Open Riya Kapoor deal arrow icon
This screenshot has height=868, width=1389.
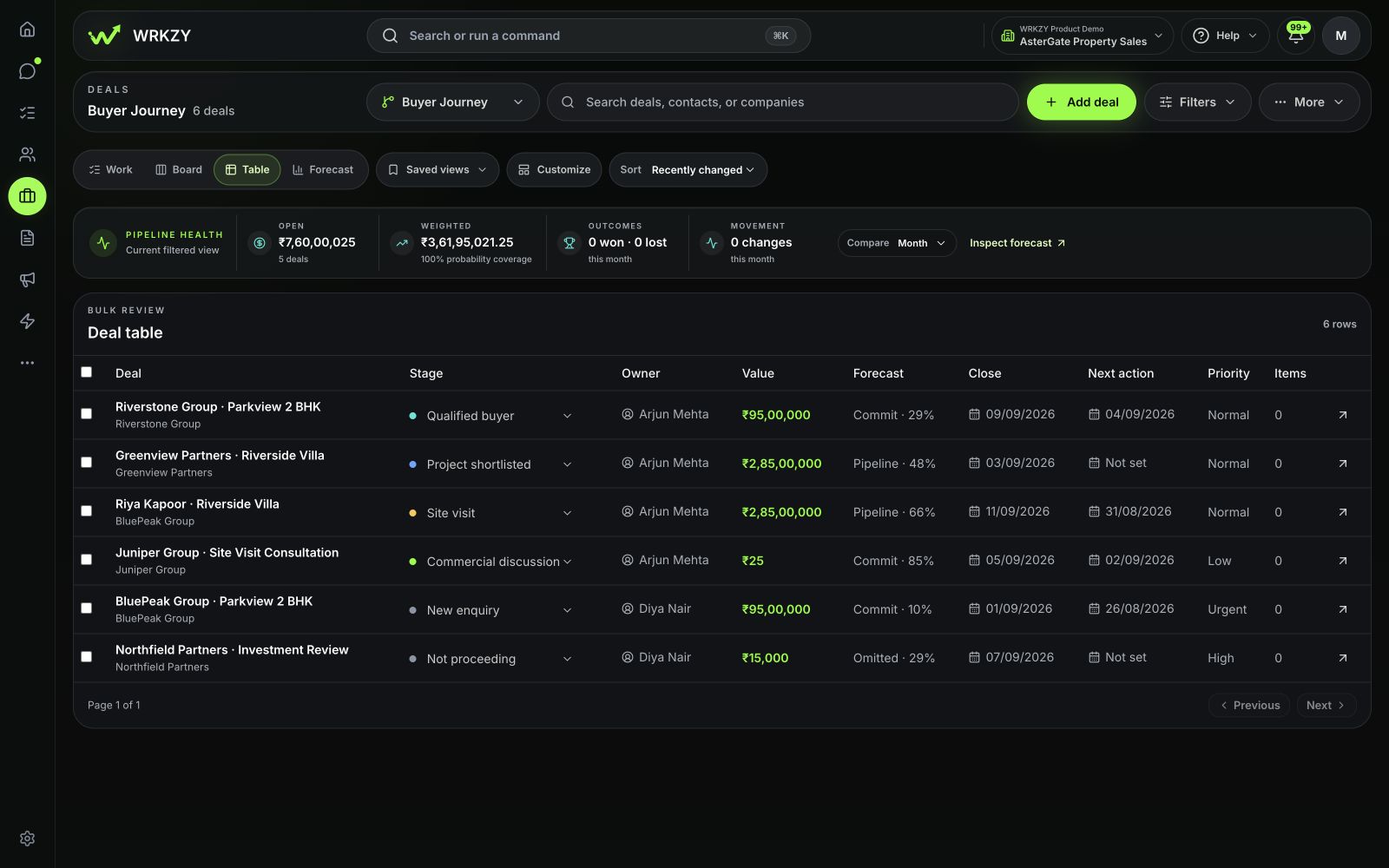(x=1342, y=512)
